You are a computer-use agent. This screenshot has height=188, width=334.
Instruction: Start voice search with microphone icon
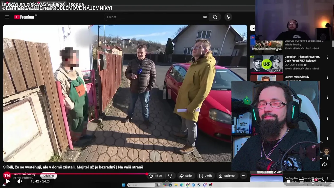[228, 17]
